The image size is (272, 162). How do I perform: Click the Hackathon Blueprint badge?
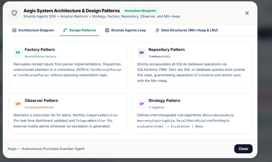click(x=140, y=11)
